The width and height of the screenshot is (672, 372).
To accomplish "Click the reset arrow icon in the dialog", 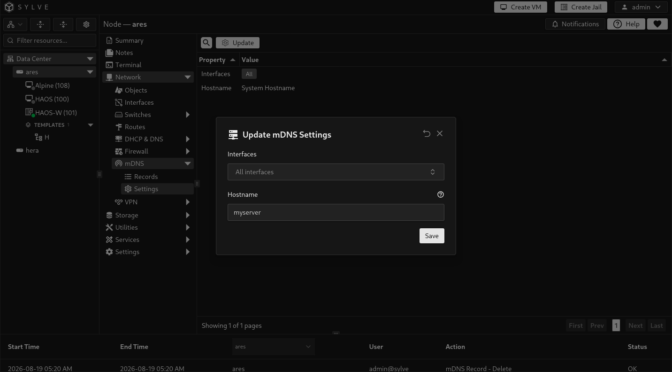I will click(x=427, y=134).
